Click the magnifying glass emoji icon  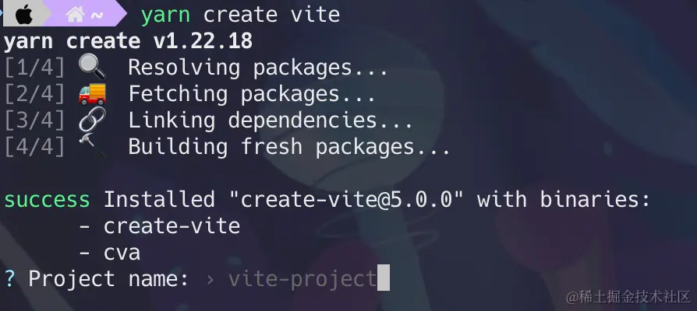[x=92, y=67]
